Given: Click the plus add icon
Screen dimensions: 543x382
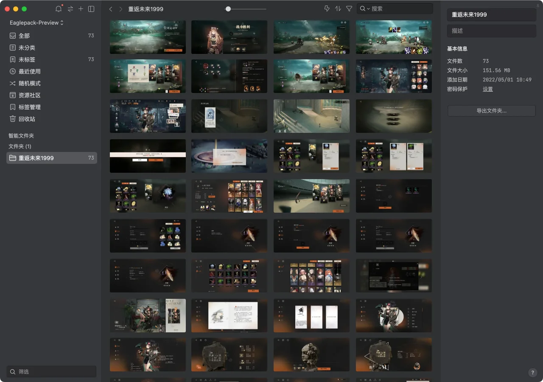Looking at the screenshot, I should tap(81, 9).
